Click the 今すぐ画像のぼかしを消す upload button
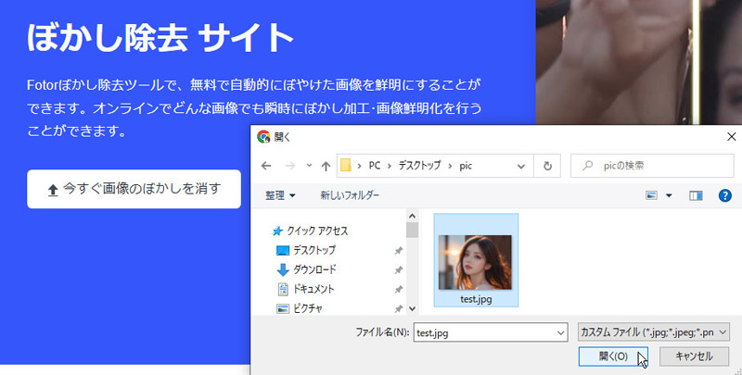Viewport: 742px width, 375px height. [x=134, y=189]
